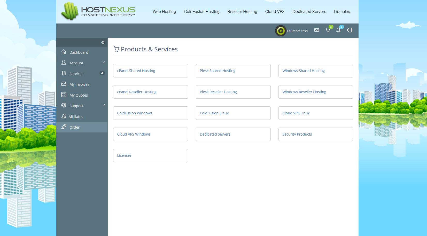
Task: Click the logout icon in header
Action: (x=349, y=30)
